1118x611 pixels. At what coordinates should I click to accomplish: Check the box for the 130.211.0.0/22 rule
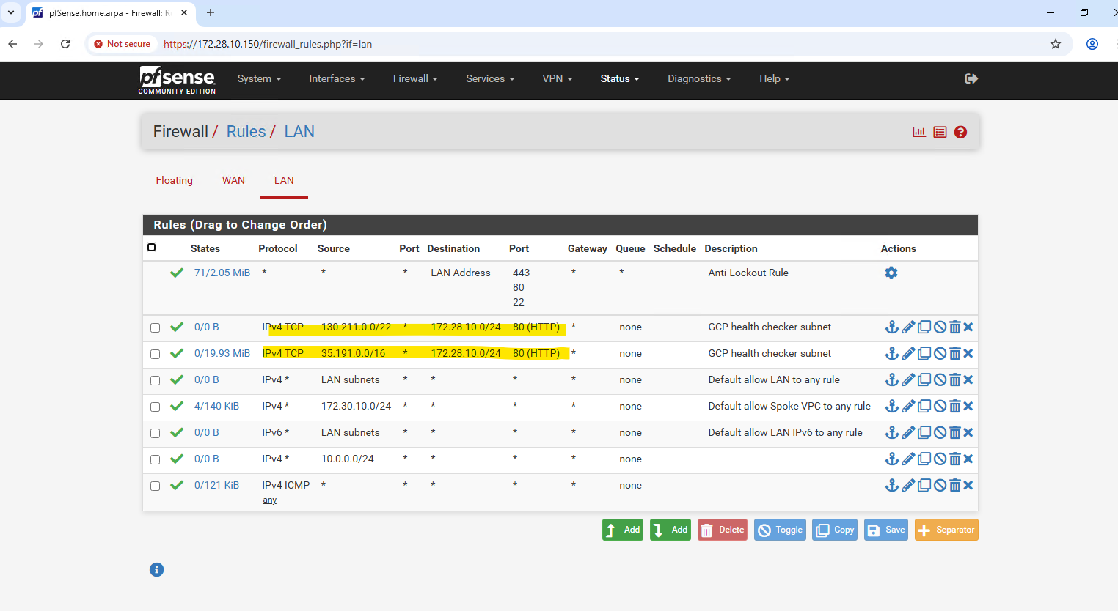pyautogui.click(x=155, y=328)
